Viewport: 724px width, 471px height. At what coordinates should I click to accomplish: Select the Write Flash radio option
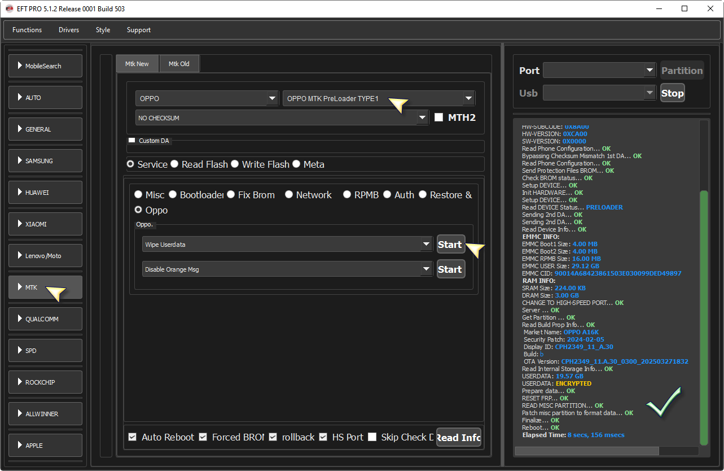point(235,164)
